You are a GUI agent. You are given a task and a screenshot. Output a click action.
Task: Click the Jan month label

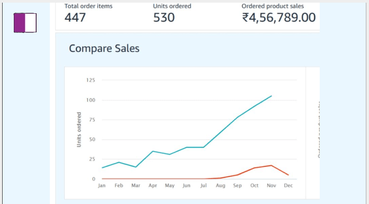click(102, 185)
